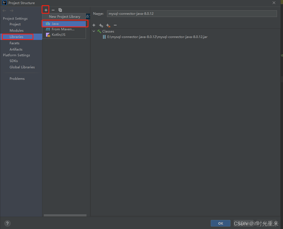Click the back navigation arrow
Viewport: 283px width, 229px height.
click(4, 11)
